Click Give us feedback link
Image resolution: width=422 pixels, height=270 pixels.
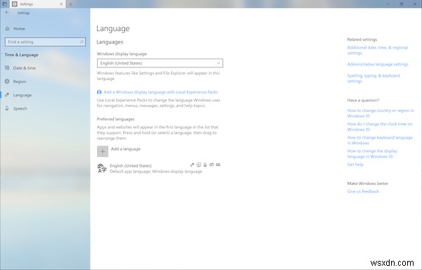[363, 191]
